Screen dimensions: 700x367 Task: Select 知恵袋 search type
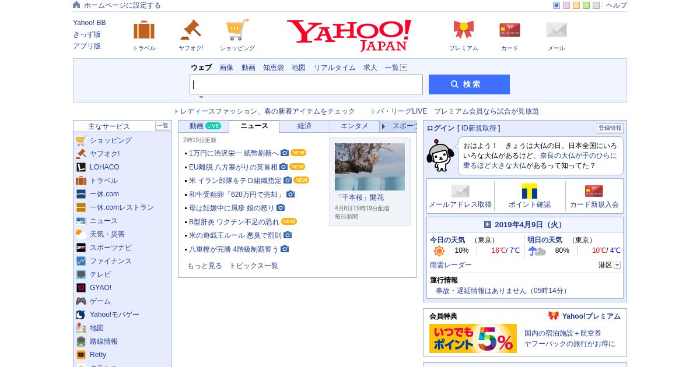point(274,68)
